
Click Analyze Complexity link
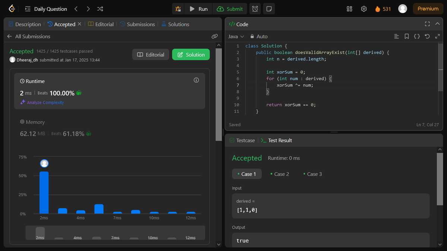point(42,103)
